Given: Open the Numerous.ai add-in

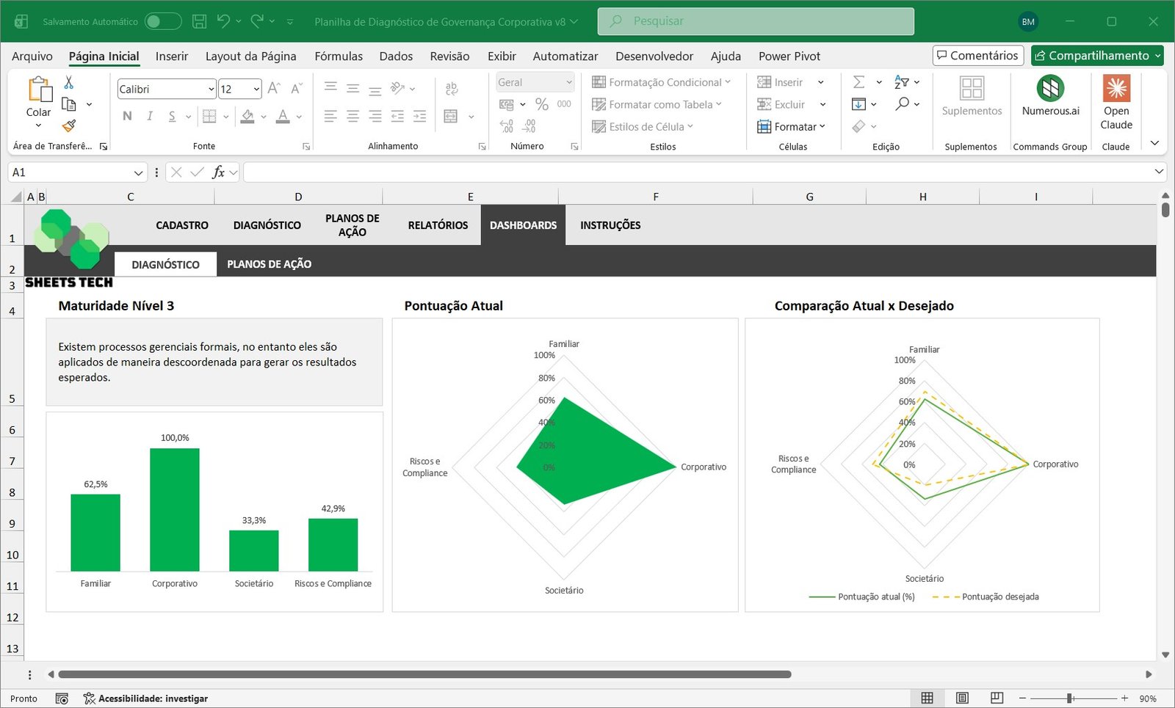Looking at the screenshot, I should [1050, 96].
